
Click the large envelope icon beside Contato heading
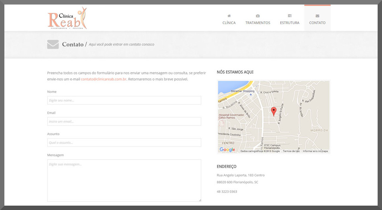click(x=53, y=44)
